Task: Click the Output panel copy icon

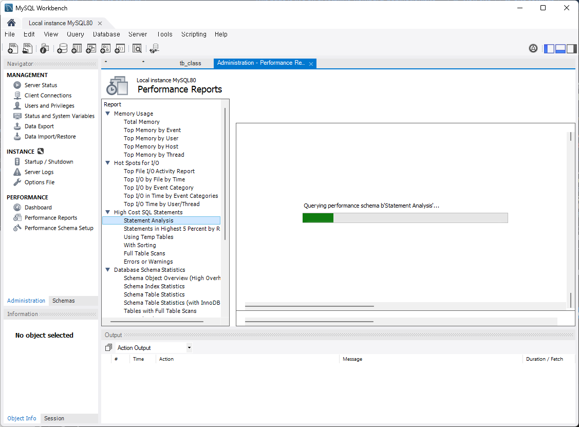Action: [x=108, y=347]
